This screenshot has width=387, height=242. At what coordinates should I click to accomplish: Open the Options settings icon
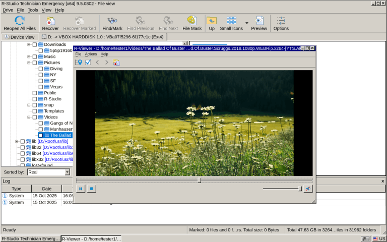click(x=281, y=23)
